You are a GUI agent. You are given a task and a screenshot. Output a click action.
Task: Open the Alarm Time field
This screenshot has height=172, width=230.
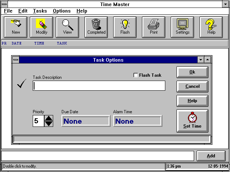tap(137, 121)
